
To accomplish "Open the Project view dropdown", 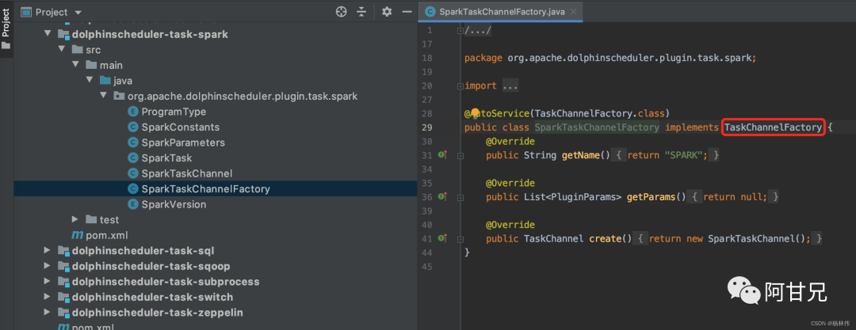I will pyautogui.click(x=78, y=12).
